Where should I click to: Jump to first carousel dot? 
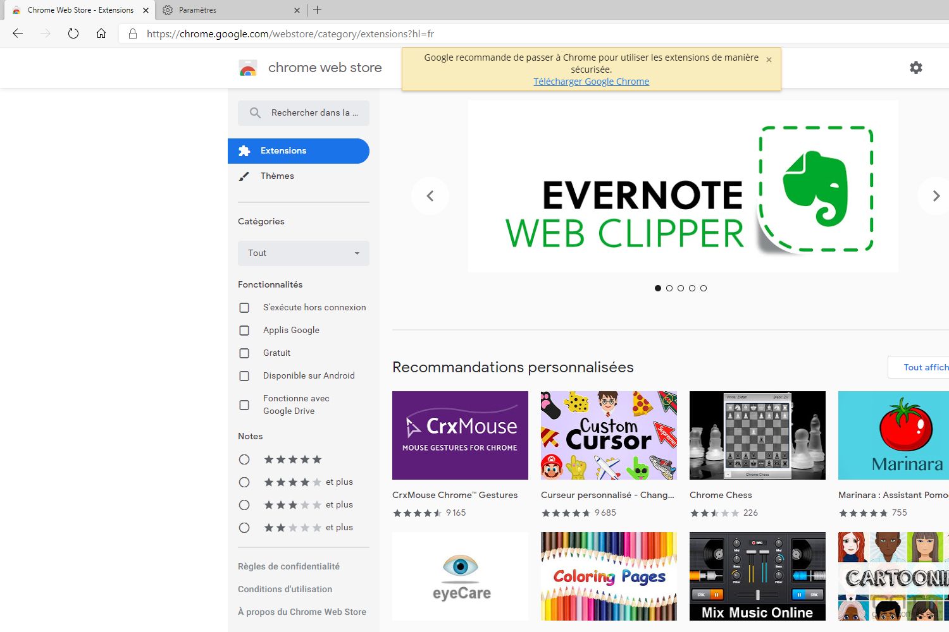658,288
